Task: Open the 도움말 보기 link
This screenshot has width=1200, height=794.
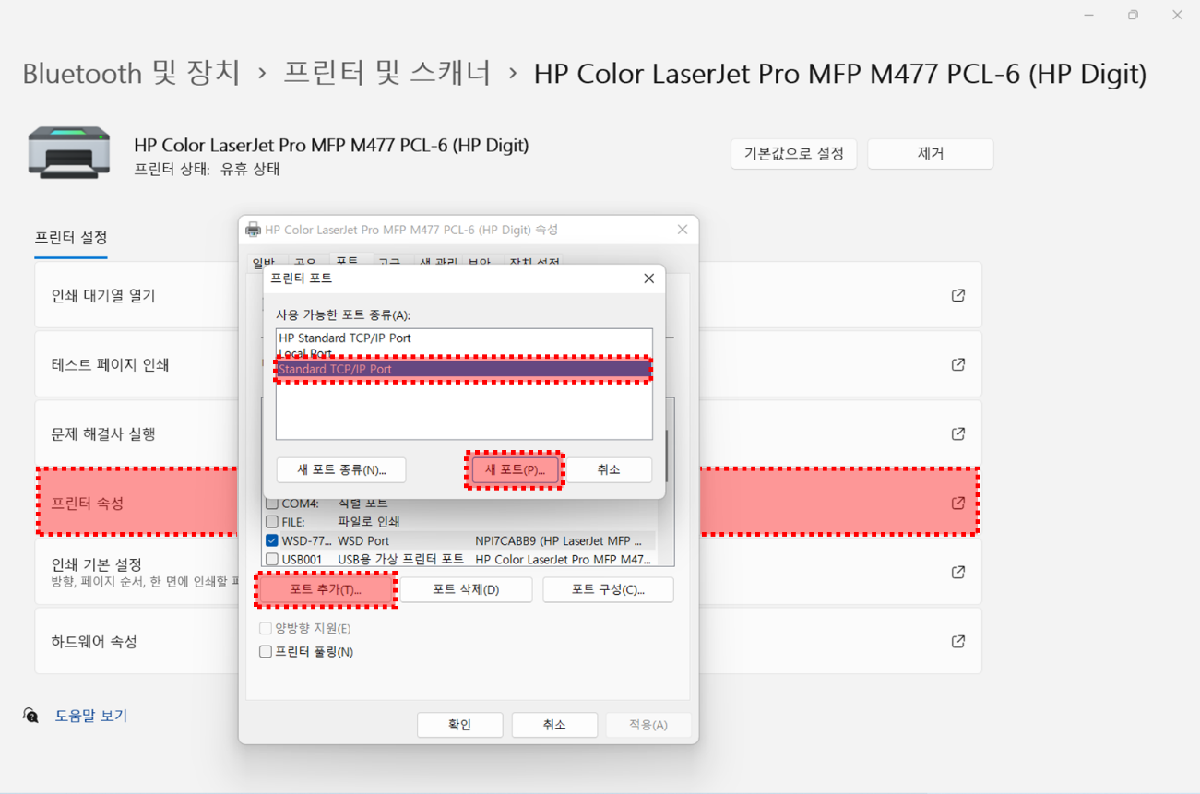Action: coord(91,716)
